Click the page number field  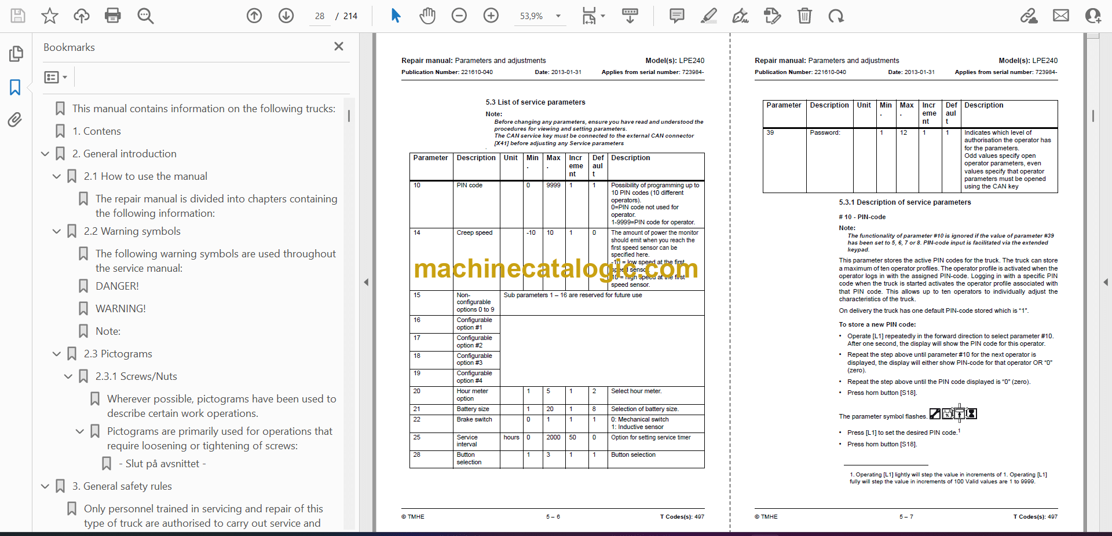click(320, 16)
